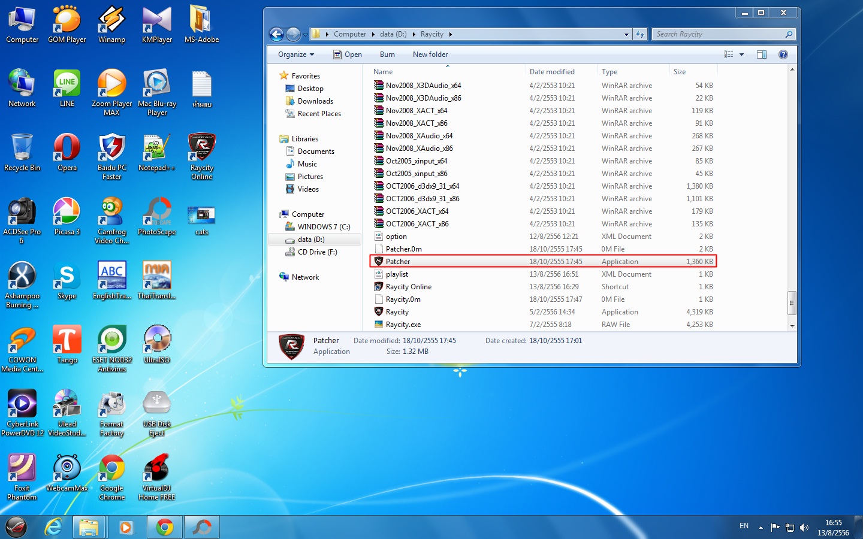Toggle the preview pane button

762,54
